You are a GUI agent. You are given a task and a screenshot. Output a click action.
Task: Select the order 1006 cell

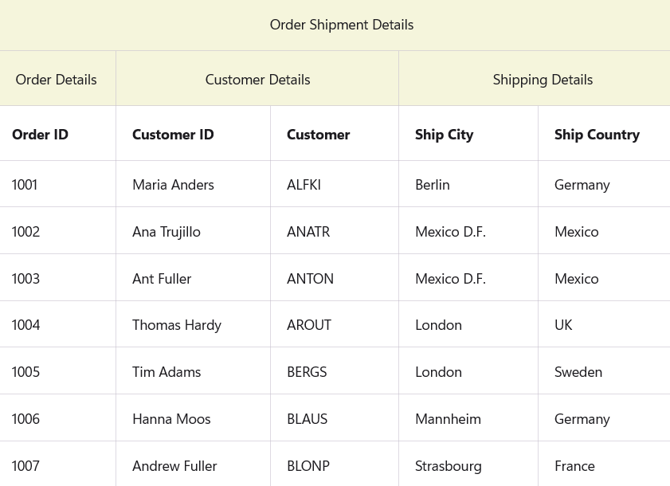pyautogui.click(x=25, y=419)
